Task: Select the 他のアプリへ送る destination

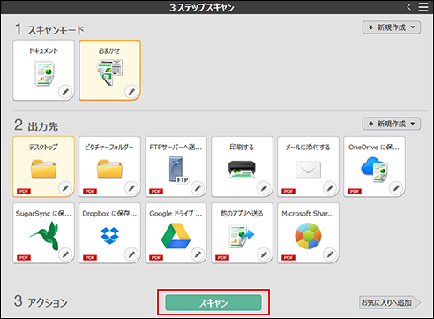Action: [x=242, y=232]
